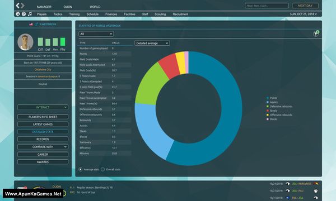Open the Finances tab
Image resolution: width=336 pixels, height=201 pixels.
[111, 15]
